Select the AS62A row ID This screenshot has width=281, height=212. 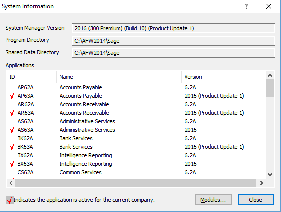pyautogui.click(x=25, y=121)
